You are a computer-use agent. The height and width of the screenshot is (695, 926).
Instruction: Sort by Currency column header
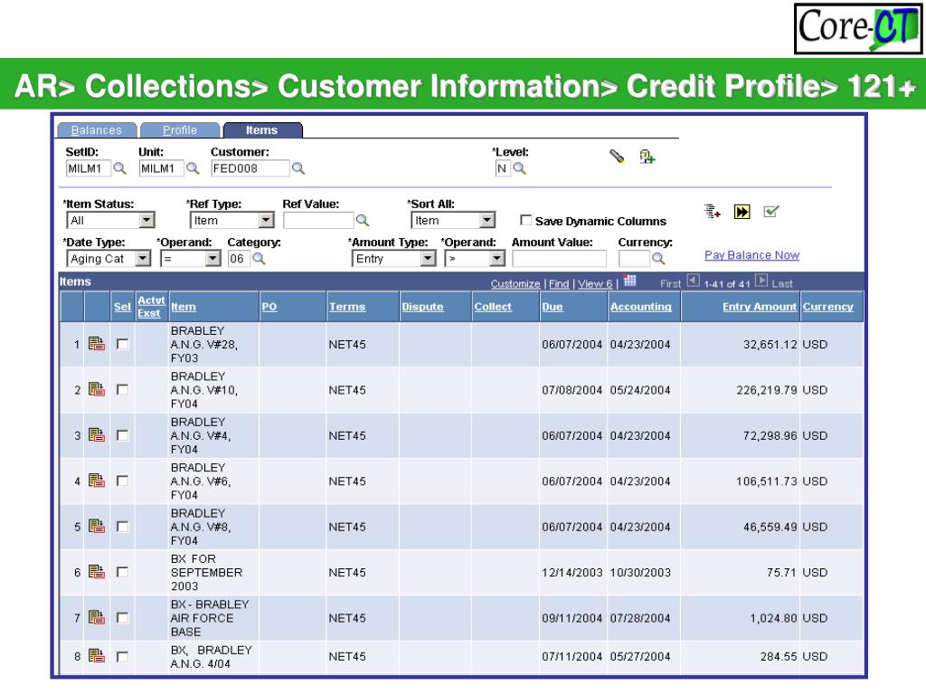click(x=828, y=306)
